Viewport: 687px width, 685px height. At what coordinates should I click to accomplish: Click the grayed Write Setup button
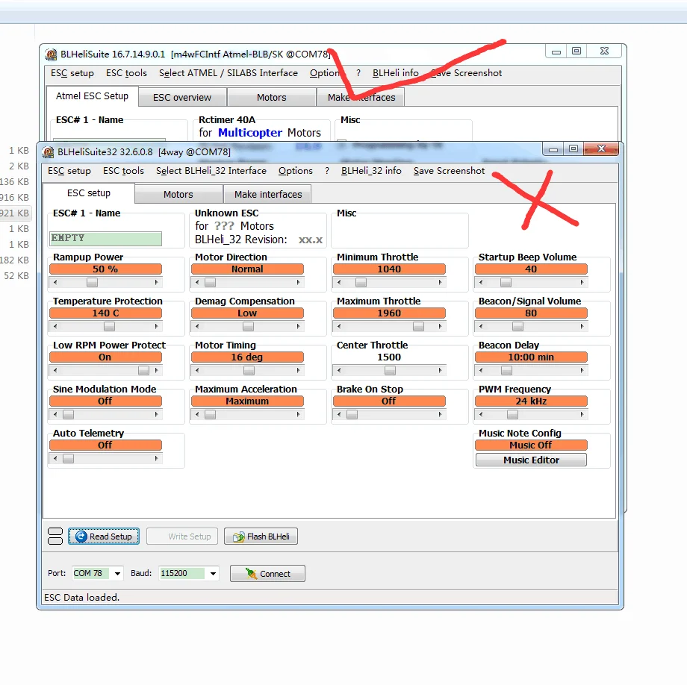[x=181, y=537]
